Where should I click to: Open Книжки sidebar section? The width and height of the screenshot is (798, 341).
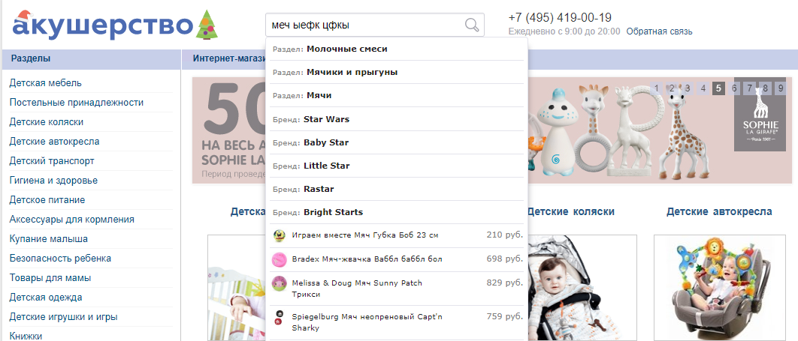26,336
